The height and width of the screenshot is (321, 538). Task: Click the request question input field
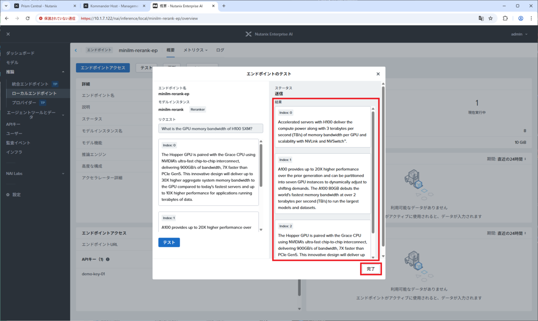[211, 129]
